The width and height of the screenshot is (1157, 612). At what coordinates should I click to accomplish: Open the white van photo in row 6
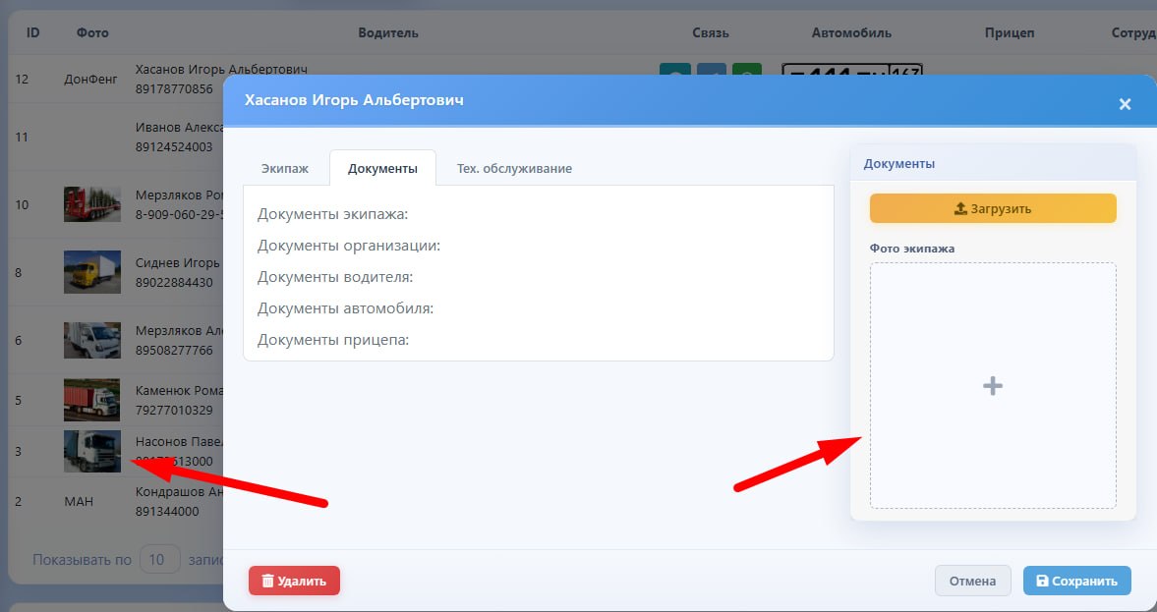click(92, 340)
